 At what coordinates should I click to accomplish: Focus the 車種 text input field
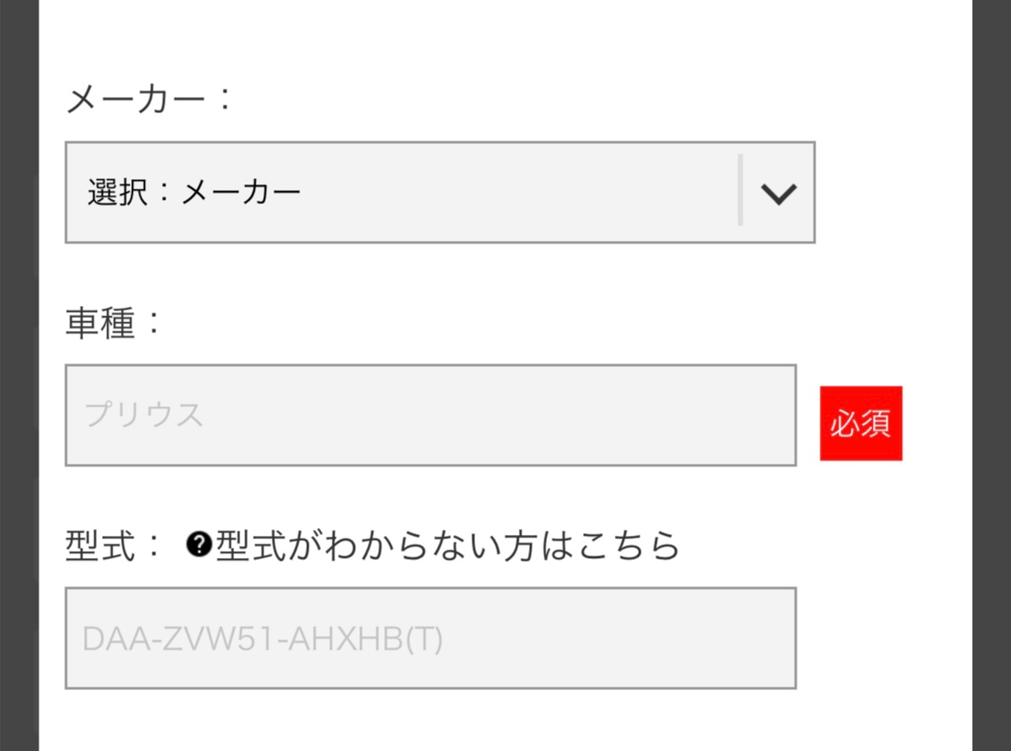(430, 416)
